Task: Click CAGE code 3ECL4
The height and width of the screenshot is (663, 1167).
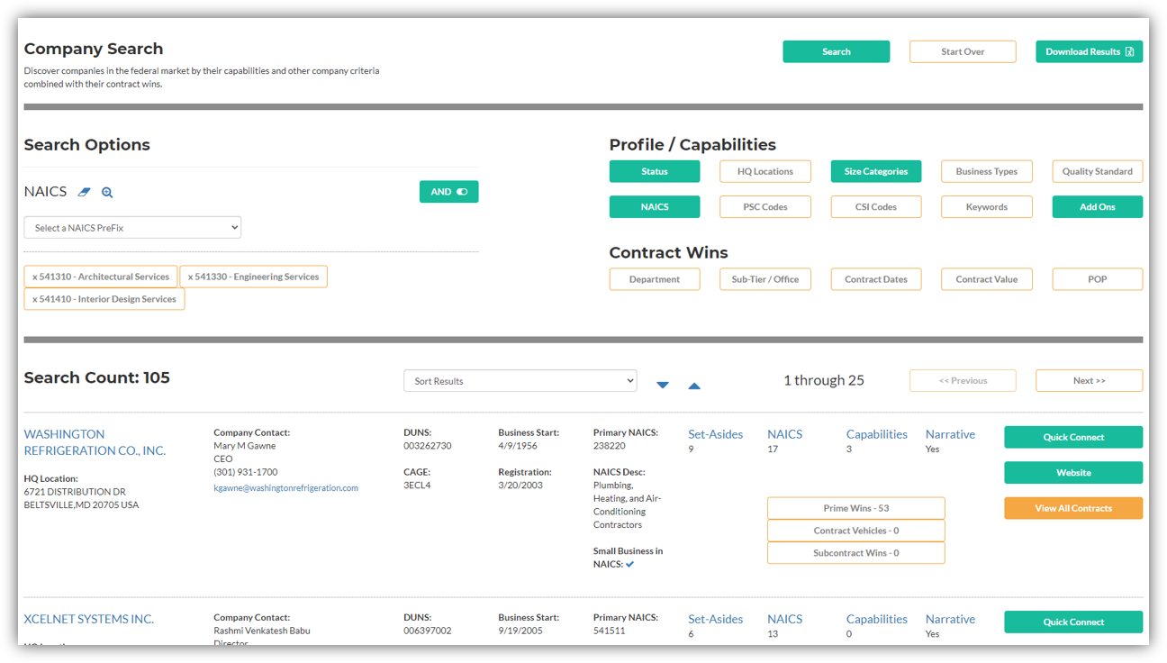Action: [x=417, y=486]
